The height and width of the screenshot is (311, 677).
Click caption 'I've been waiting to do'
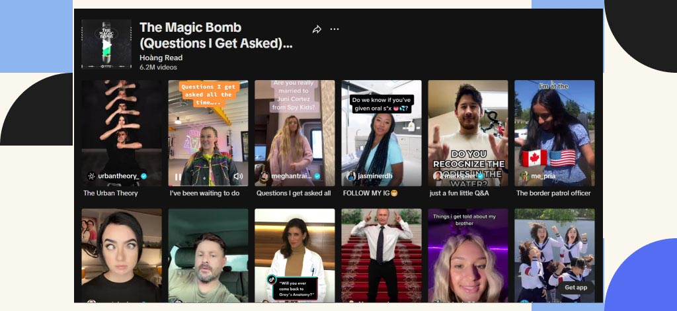tap(205, 193)
